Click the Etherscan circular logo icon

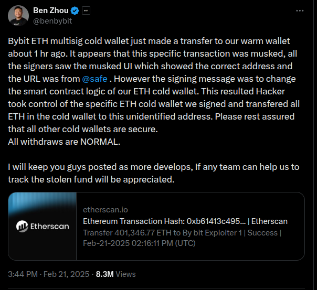(x=23, y=226)
